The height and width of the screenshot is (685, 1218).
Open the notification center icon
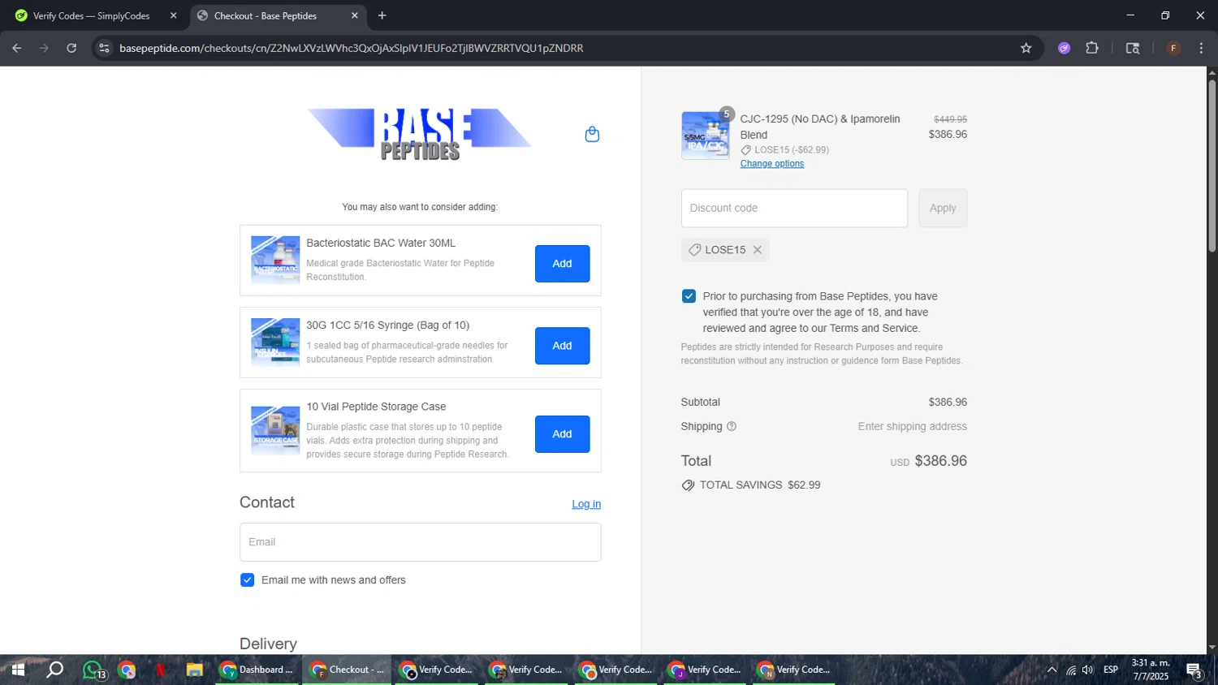(1194, 670)
